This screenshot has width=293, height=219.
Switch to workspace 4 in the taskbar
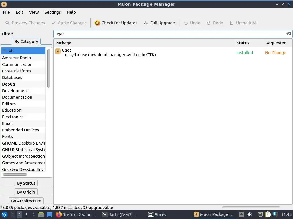coord(33,215)
